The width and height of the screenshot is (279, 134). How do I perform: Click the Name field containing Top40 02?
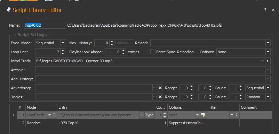tap(45, 25)
